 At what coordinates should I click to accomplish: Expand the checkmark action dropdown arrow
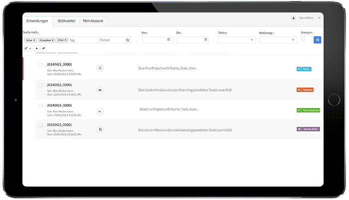[x=30, y=48]
